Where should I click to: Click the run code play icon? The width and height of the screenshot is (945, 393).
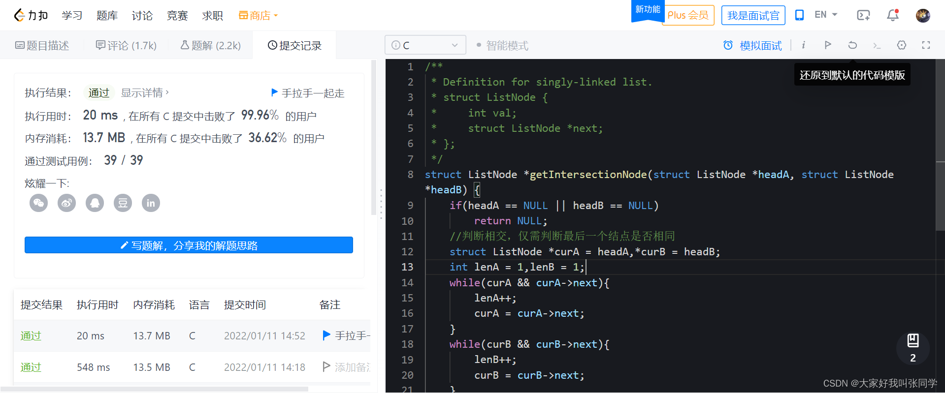pos(828,45)
